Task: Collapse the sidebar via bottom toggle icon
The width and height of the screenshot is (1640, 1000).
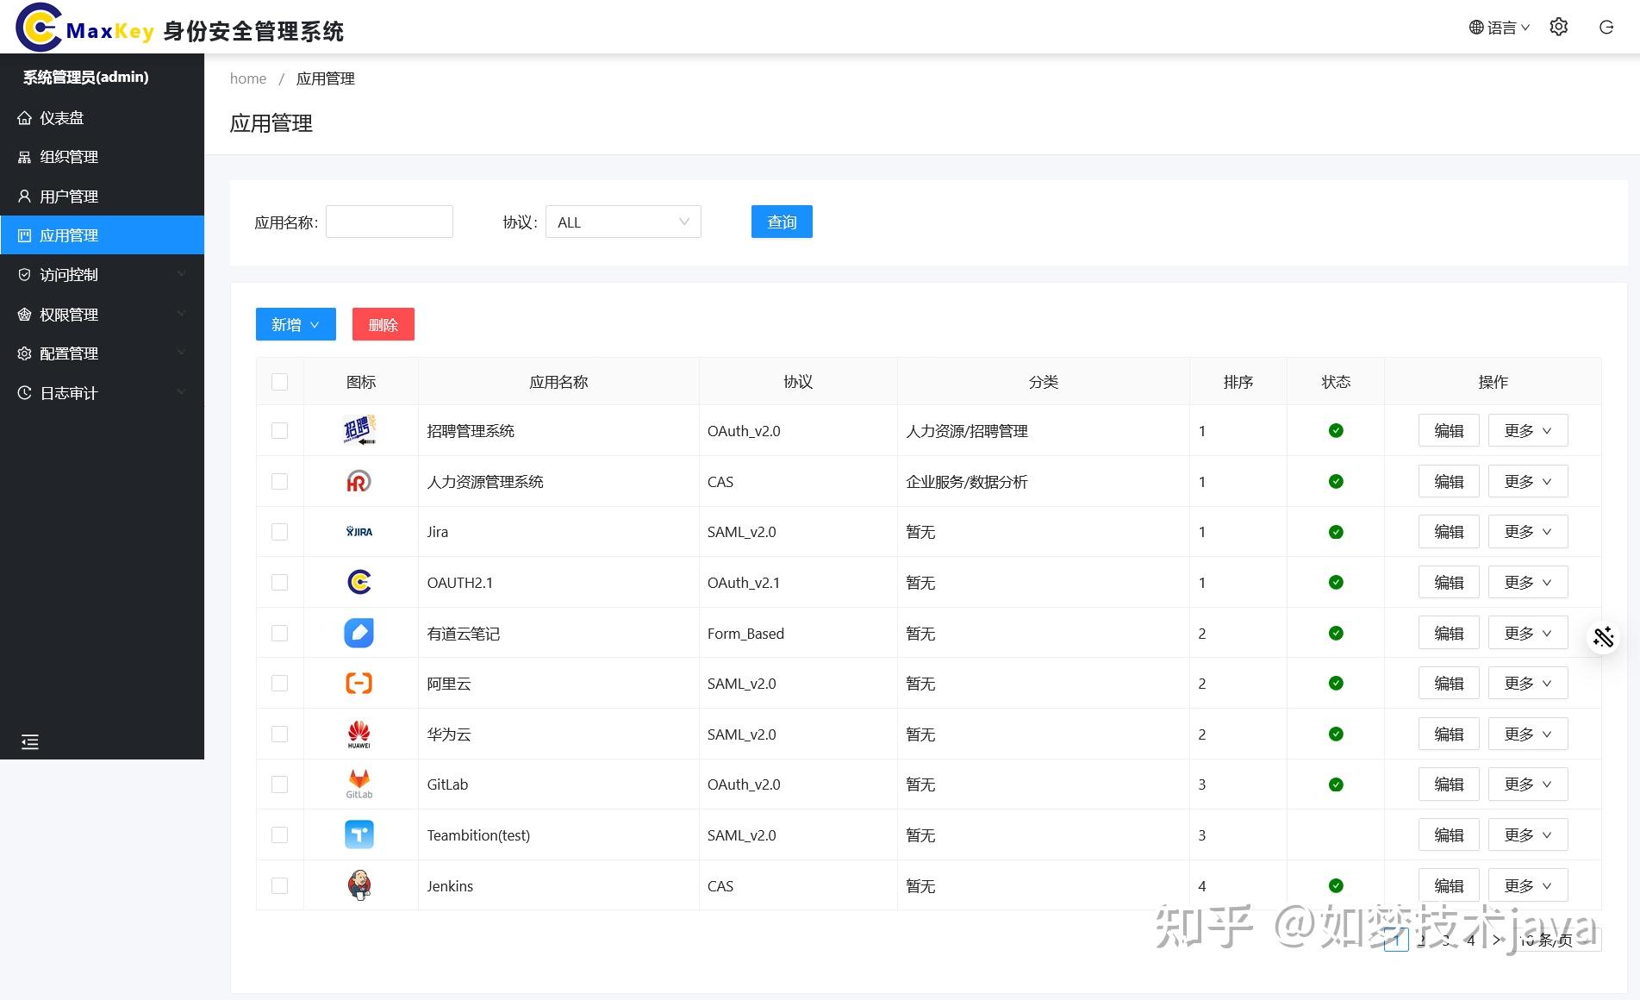Action: (x=30, y=741)
